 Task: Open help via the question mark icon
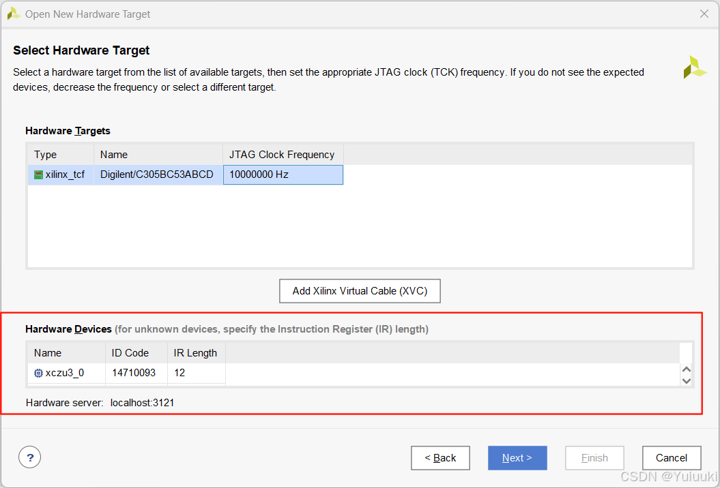(29, 457)
